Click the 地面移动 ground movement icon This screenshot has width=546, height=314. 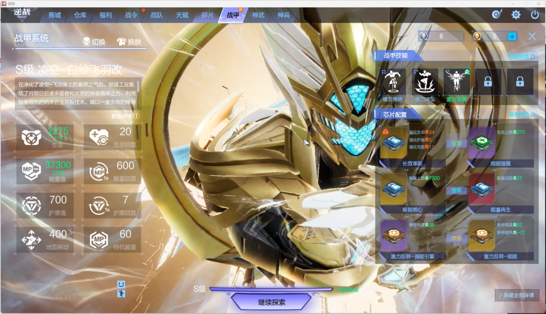31,240
